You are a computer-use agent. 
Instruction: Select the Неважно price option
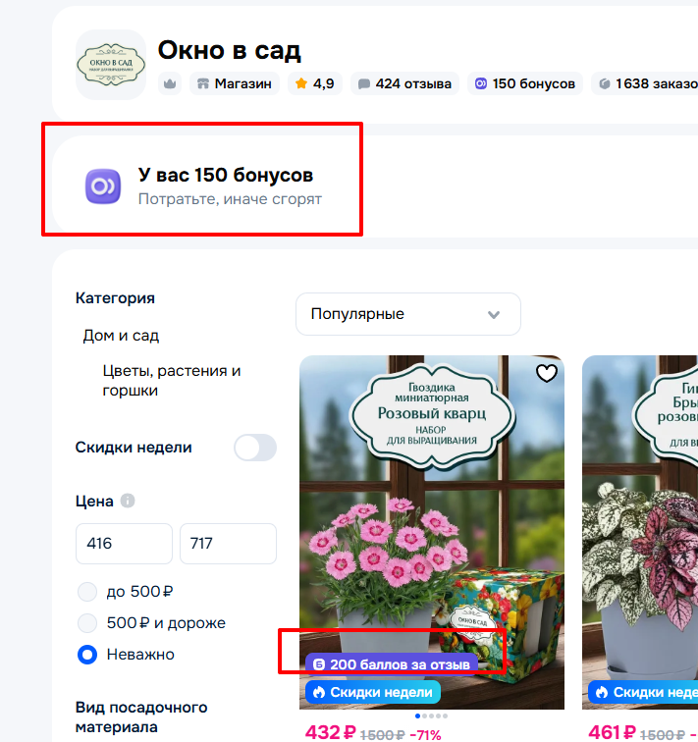[x=88, y=654]
